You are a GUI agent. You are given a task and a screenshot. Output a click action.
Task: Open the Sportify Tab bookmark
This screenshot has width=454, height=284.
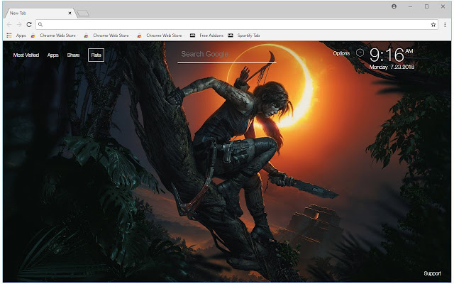244,35
